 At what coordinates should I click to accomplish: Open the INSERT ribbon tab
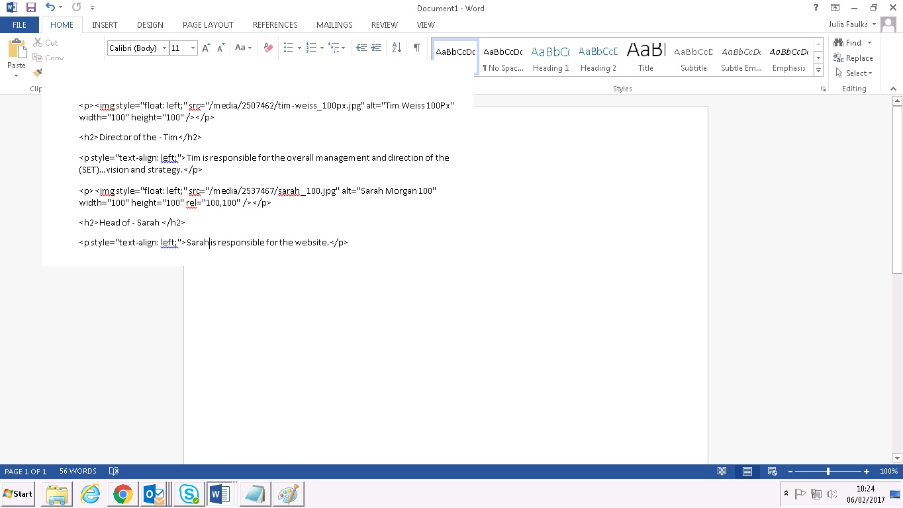[105, 25]
